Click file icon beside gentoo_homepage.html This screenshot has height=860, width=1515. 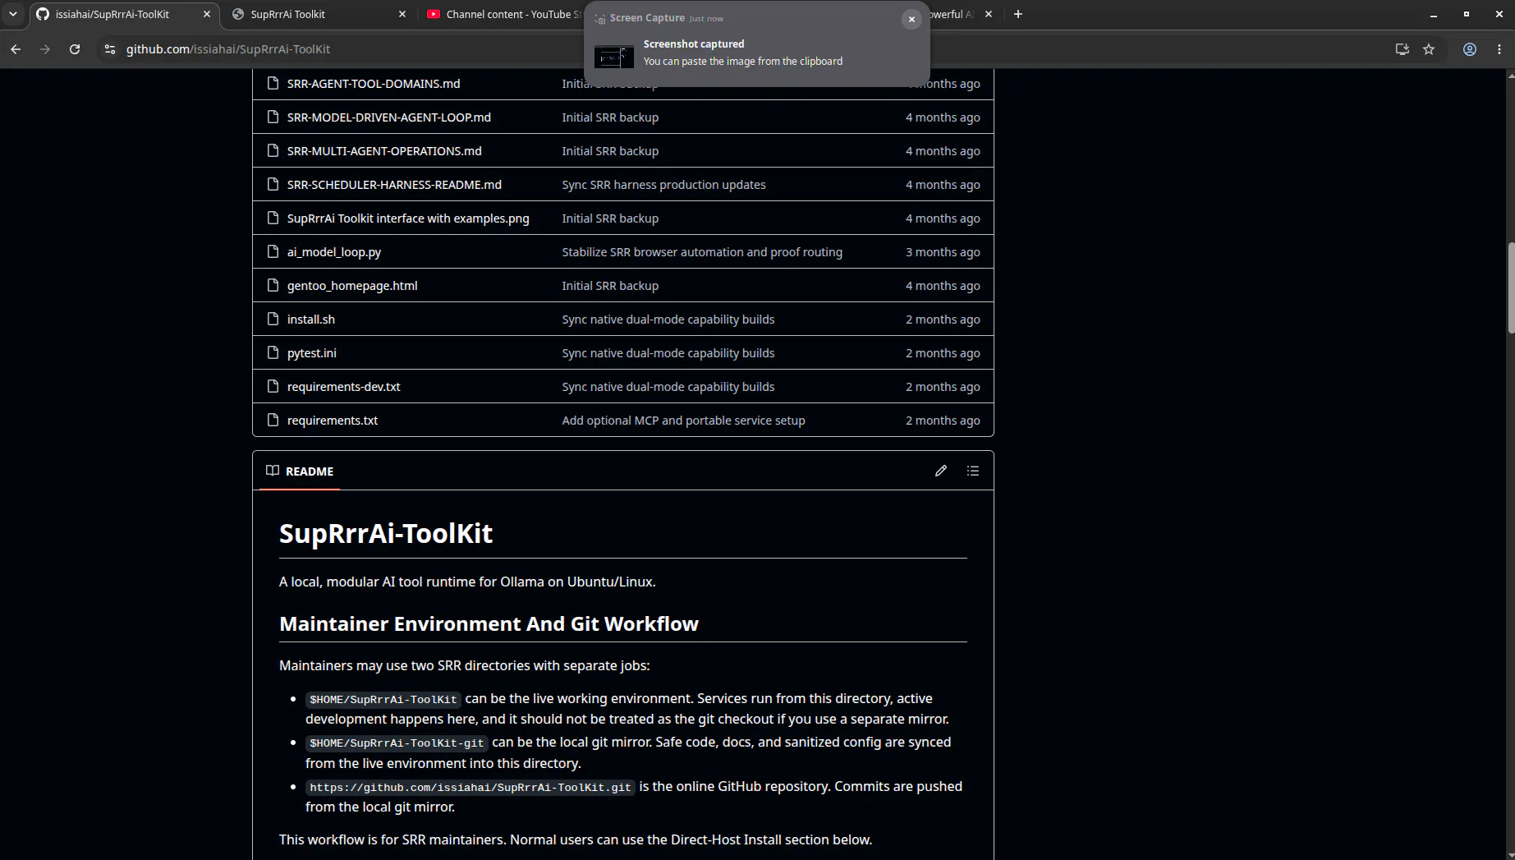click(273, 285)
